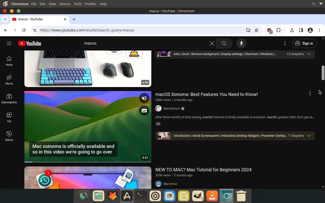
Task: Open system settings gear in the dock
Action: pyautogui.click(x=155, y=196)
